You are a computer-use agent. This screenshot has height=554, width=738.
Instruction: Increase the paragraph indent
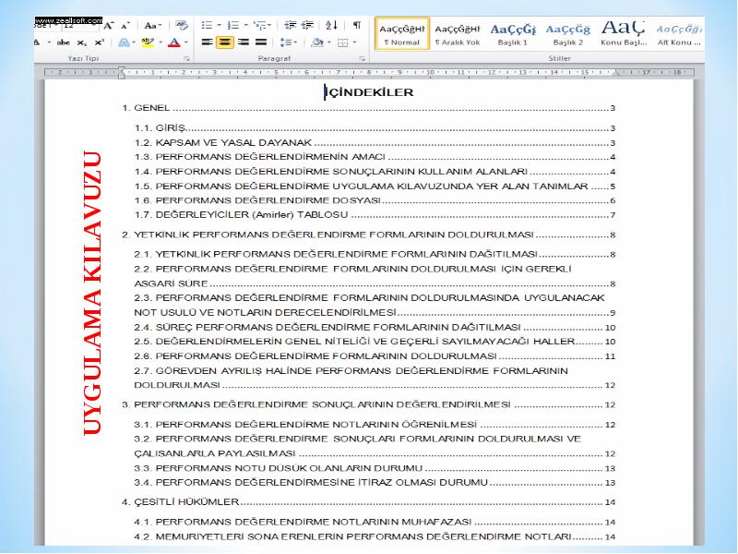pyautogui.click(x=307, y=25)
